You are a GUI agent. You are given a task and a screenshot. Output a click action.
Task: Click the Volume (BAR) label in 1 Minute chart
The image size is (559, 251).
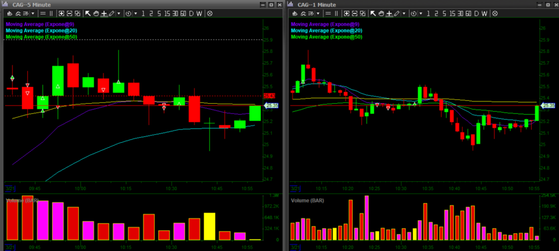coord(307,200)
